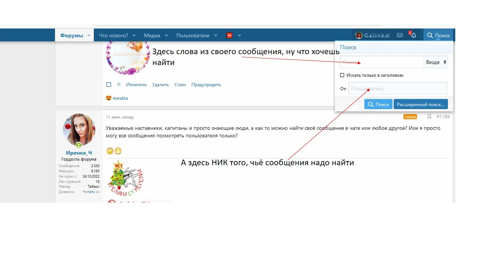Select the post moderation checkbox
The height and width of the screenshot is (271, 482).
(108, 85)
